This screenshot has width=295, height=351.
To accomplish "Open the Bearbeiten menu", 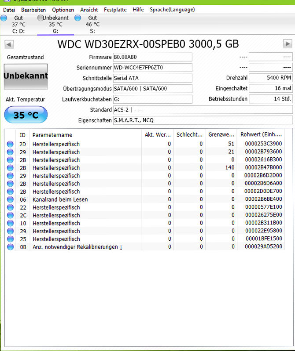I will [x=33, y=10].
